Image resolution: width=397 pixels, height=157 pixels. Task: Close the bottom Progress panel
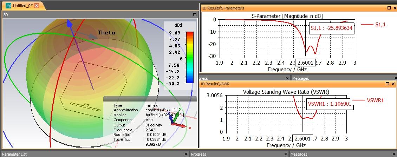tap(286, 154)
